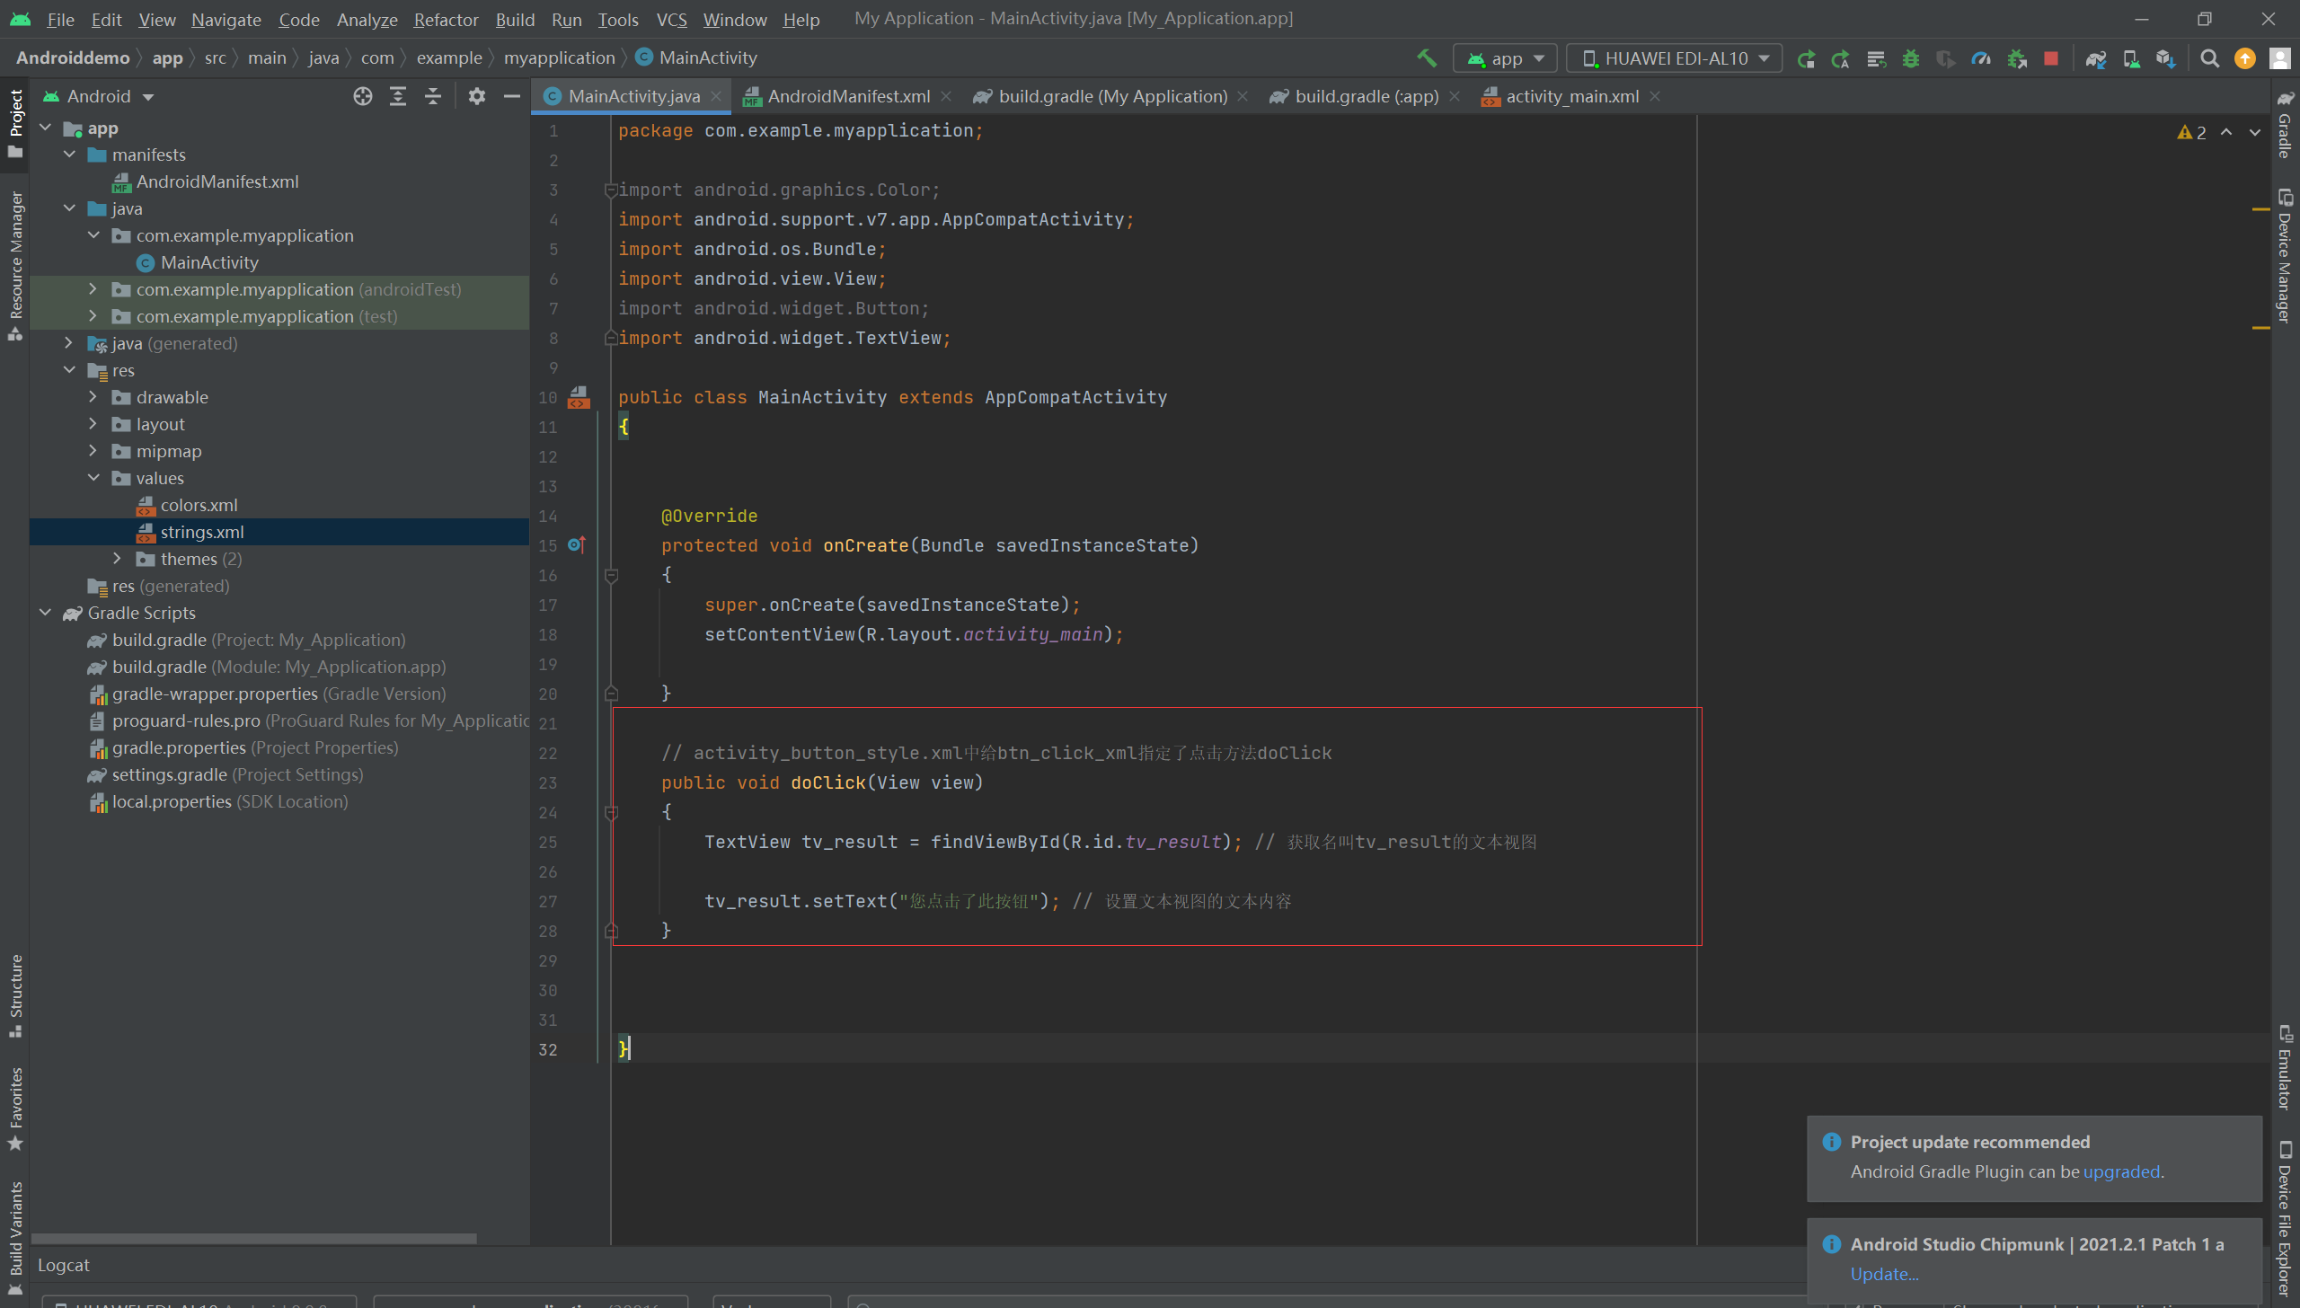
Task: Expand the themes folder
Action: click(118, 559)
